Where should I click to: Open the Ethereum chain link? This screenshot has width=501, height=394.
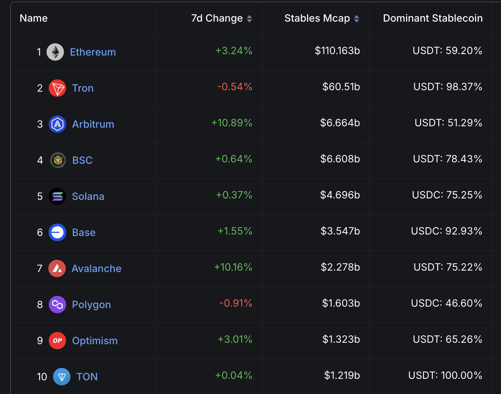click(93, 52)
